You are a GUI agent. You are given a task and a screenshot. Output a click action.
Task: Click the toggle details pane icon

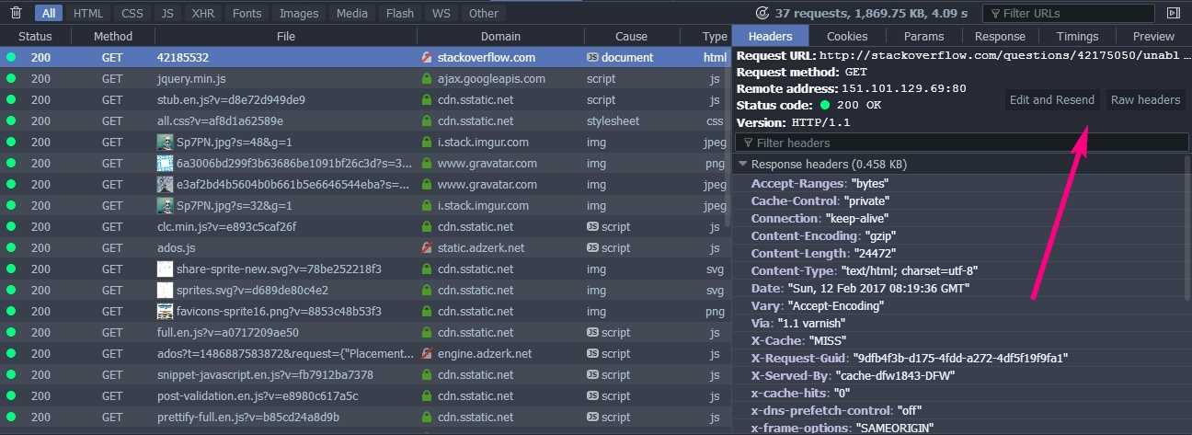1173,13
